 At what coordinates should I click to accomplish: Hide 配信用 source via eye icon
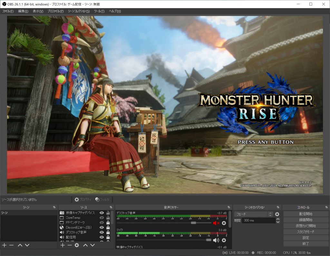click(102, 237)
